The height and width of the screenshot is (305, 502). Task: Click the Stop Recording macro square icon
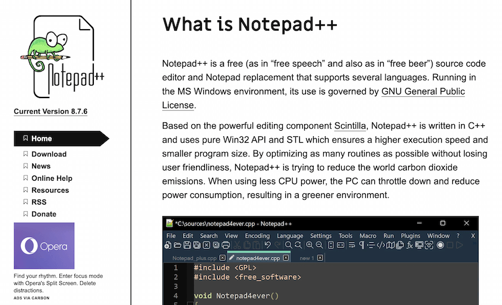(450, 245)
